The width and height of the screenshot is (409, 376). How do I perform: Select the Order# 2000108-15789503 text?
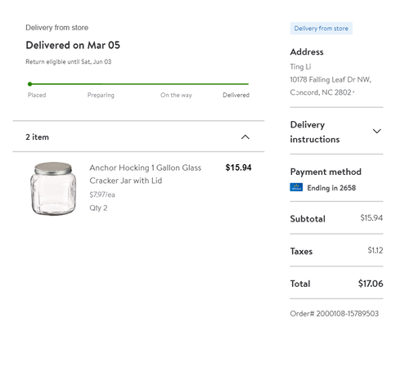(335, 314)
